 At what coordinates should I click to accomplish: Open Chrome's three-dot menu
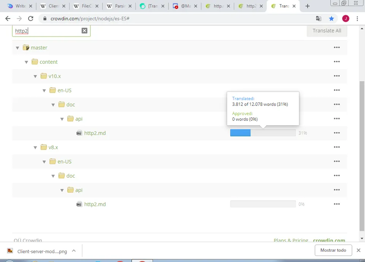pos(357,19)
